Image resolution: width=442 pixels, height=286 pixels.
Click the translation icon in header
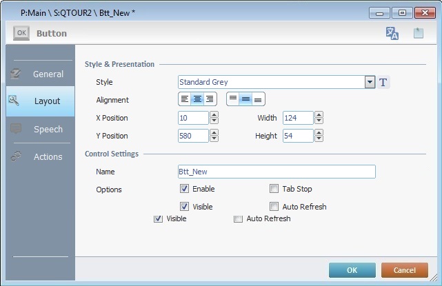click(x=392, y=33)
